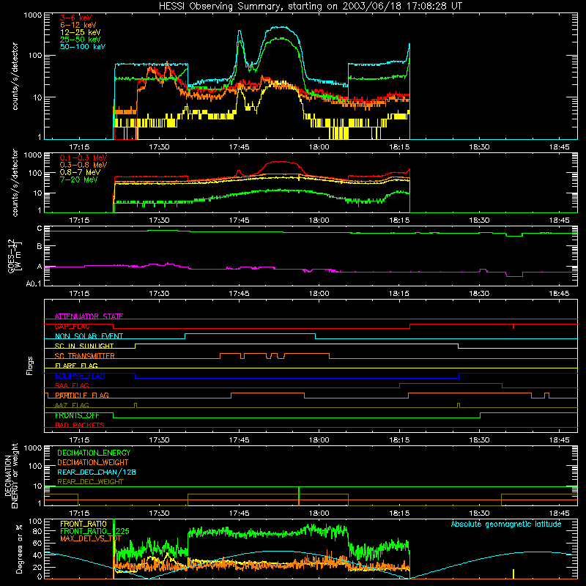Screen dimensions: 586x586
Task: Click the FRONT_RATIO_1225 legend label
Action: point(94,531)
